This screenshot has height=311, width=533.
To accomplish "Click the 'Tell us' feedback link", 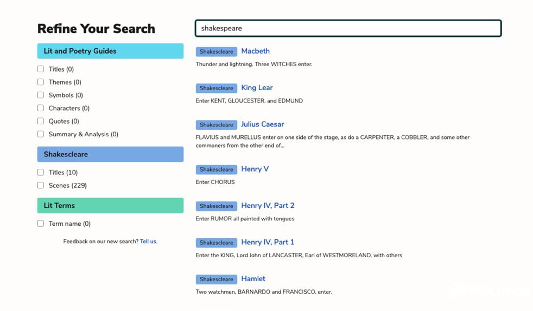I will pos(148,242).
